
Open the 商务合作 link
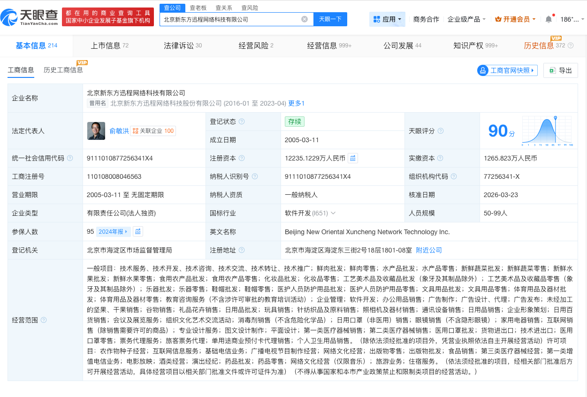coord(426,19)
